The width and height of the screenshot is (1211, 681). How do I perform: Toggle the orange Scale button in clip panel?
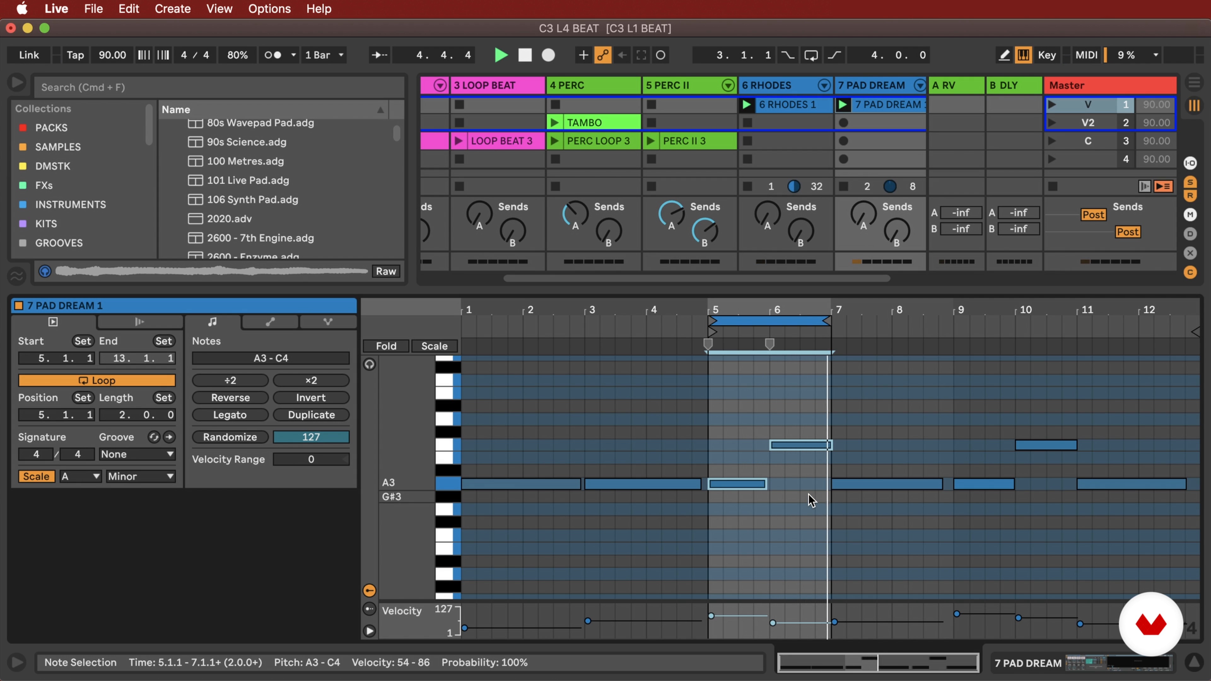click(x=36, y=477)
